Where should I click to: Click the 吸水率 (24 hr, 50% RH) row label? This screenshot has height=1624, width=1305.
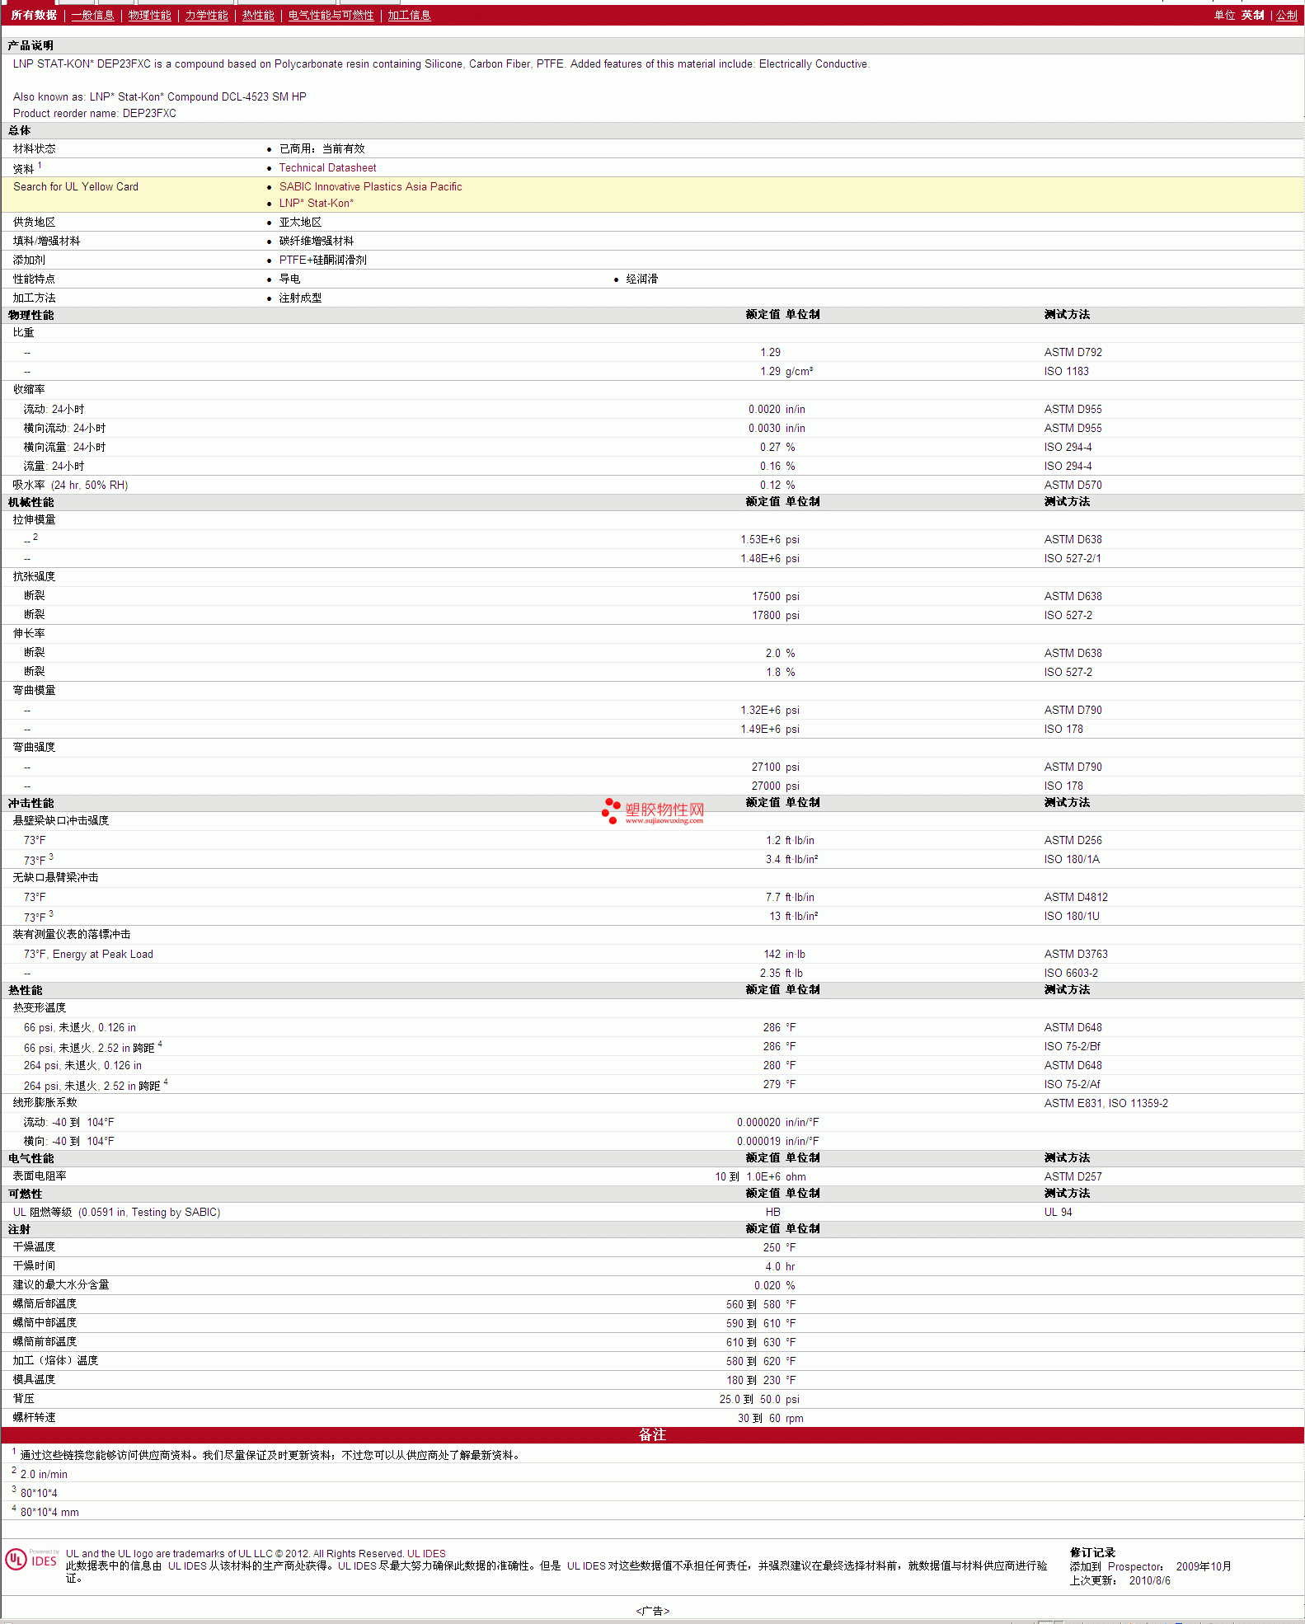coord(70,485)
